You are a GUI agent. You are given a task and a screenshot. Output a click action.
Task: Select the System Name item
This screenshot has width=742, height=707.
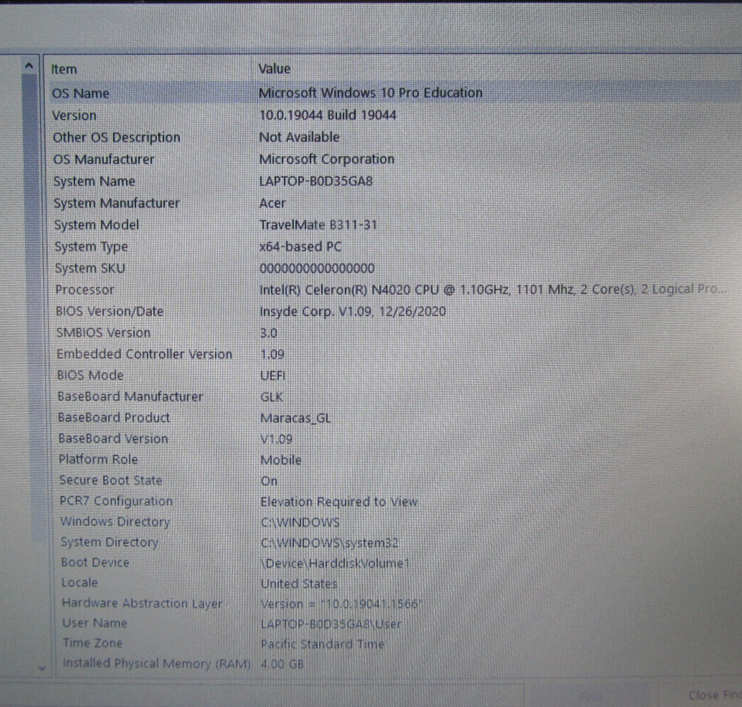tap(94, 182)
